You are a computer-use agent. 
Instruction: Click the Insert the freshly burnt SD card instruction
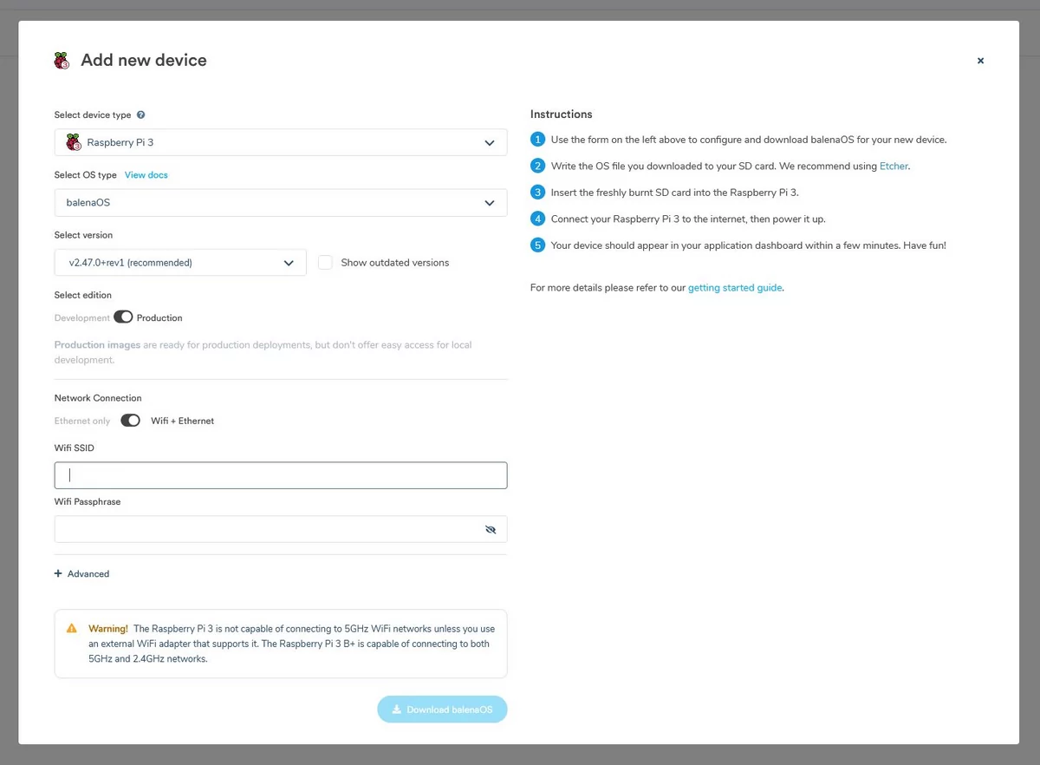pos(674,193)
